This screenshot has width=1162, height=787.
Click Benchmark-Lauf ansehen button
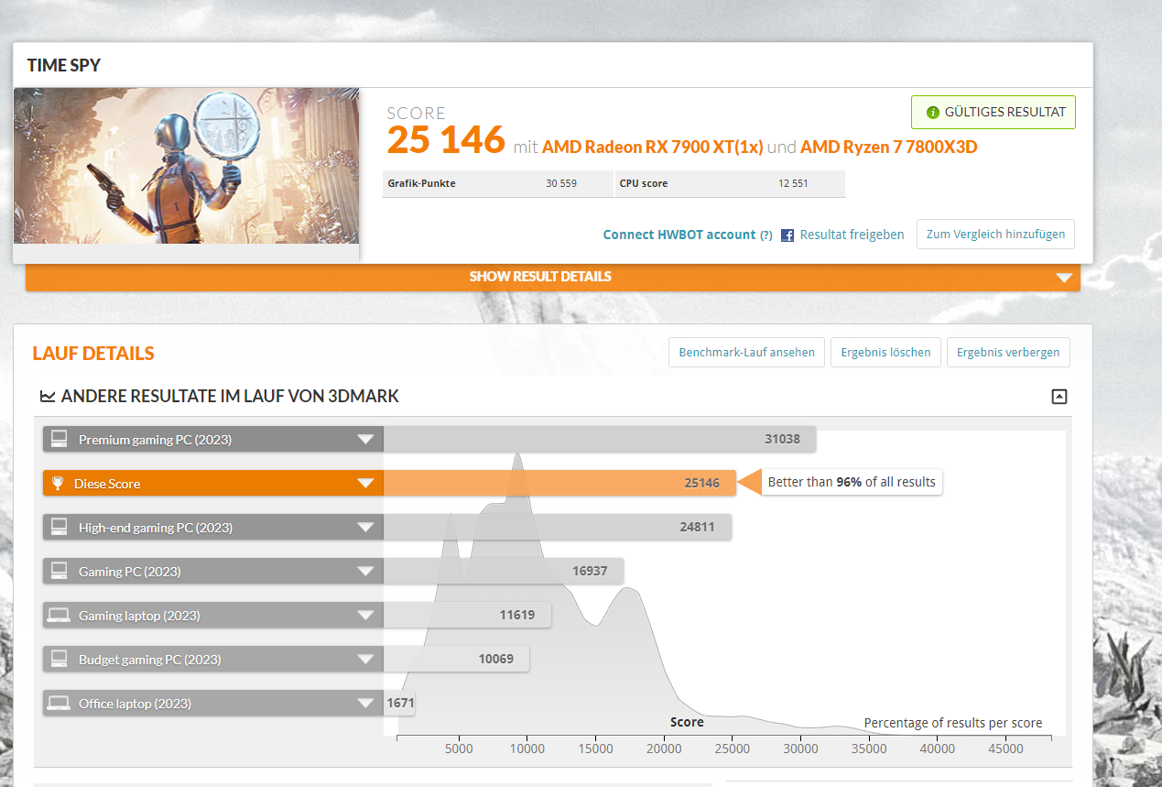[x=747, y=353]
